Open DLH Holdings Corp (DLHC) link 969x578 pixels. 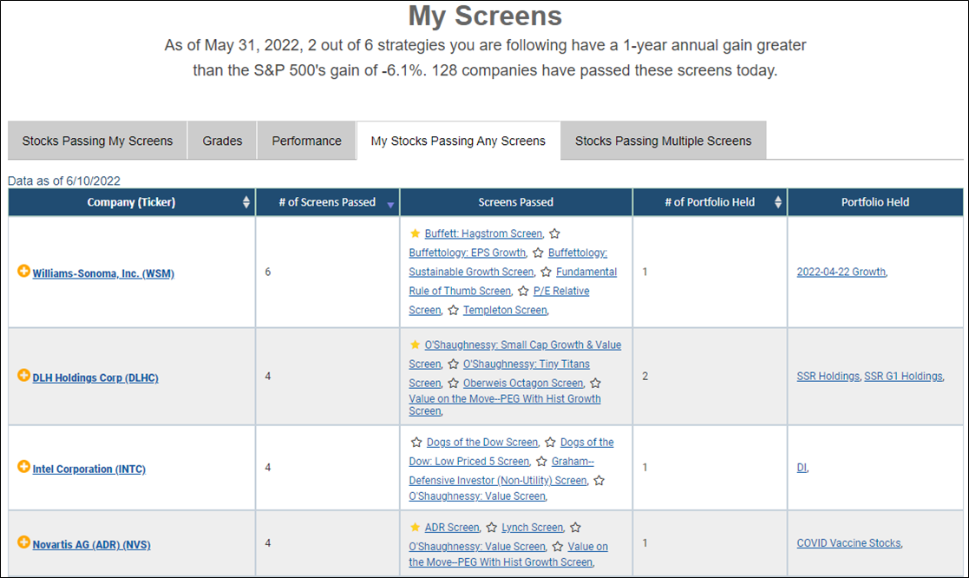[x=95, y=378]
